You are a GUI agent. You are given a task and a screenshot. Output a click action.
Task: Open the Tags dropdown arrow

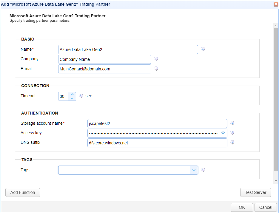[x=194, y=170]
